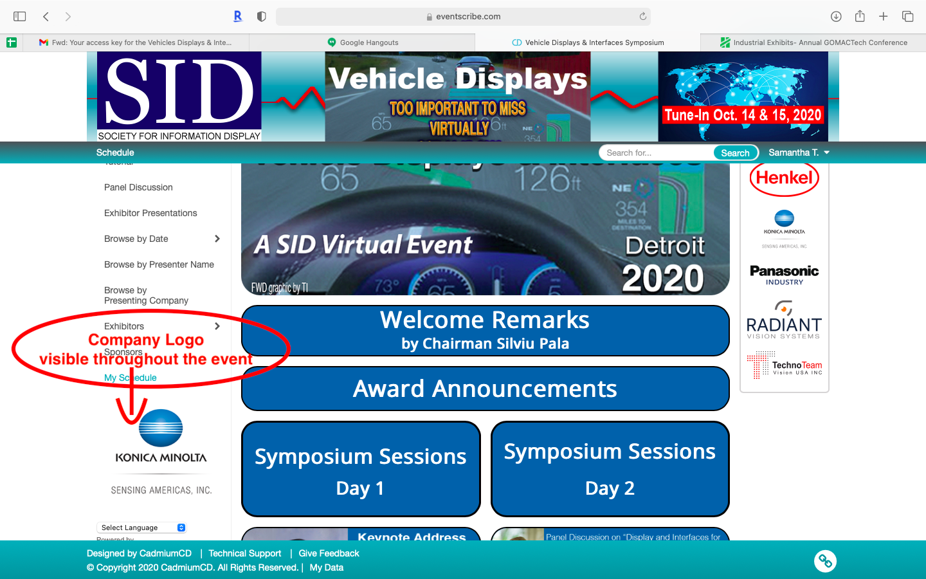This screenshot has width=926, height=579.
Task: Open the Designed by CadmiumCD link
Action: pyautogui.click(x=139, y=553)
